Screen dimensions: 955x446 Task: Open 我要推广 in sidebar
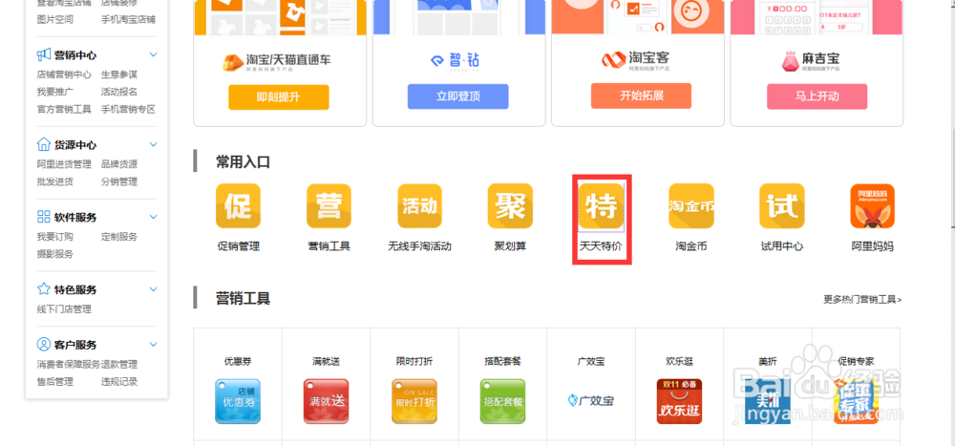coord(54,92)
